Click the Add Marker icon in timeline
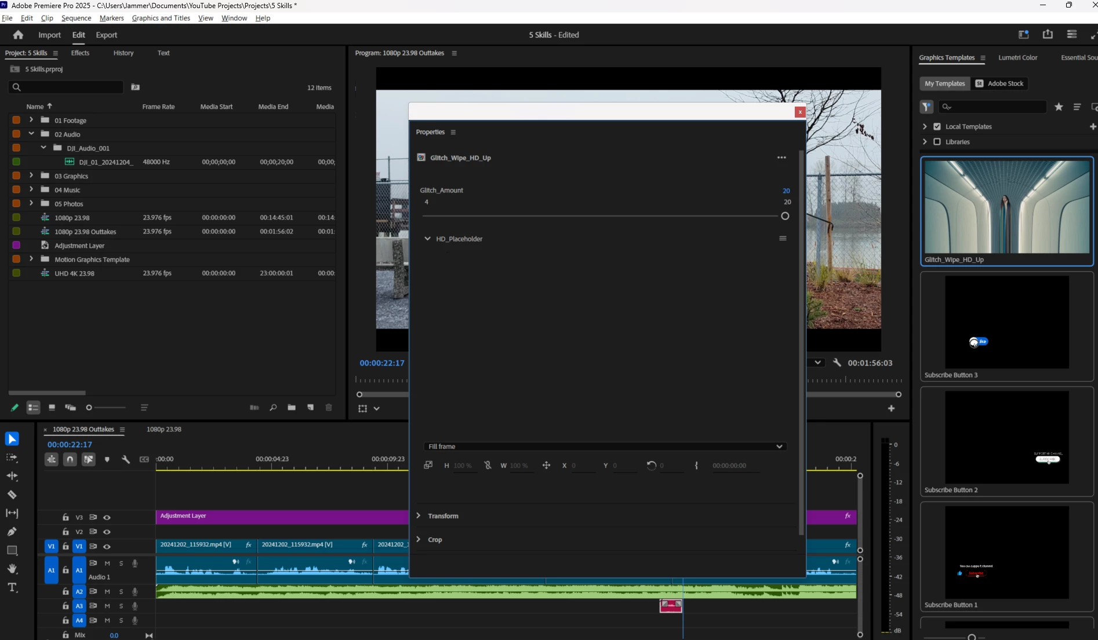Viewport: 1098px width, 640px height. (x=107, y=459)
